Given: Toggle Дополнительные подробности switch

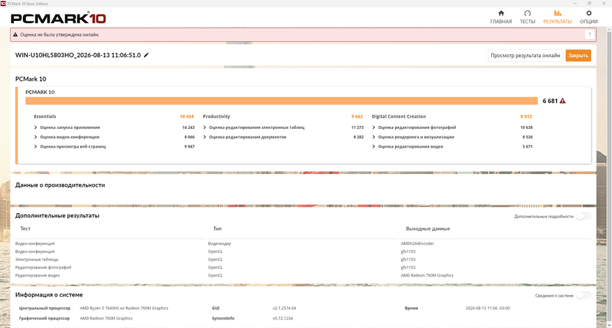Looking at the screenshot, I should (583, 216).
